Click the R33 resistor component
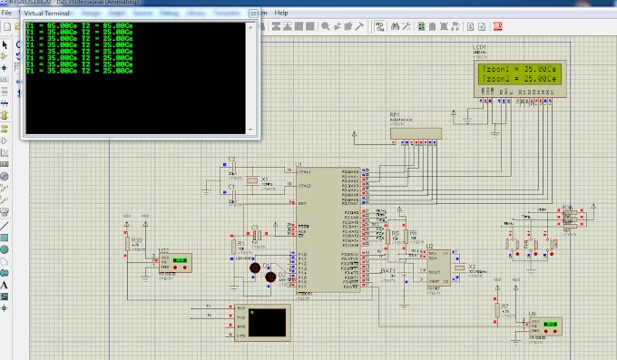The height and width of the screenshot is (360, 617). click(x=127, y=244)
